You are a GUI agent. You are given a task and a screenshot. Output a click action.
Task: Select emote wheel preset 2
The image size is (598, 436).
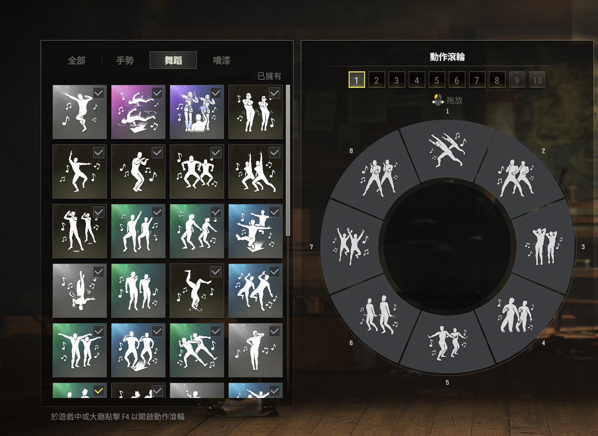[377, 80]
